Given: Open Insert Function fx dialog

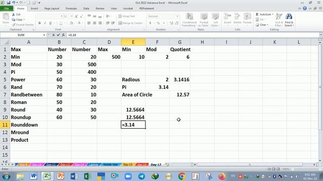Looking at the screenshot, I should pos(63,35).
